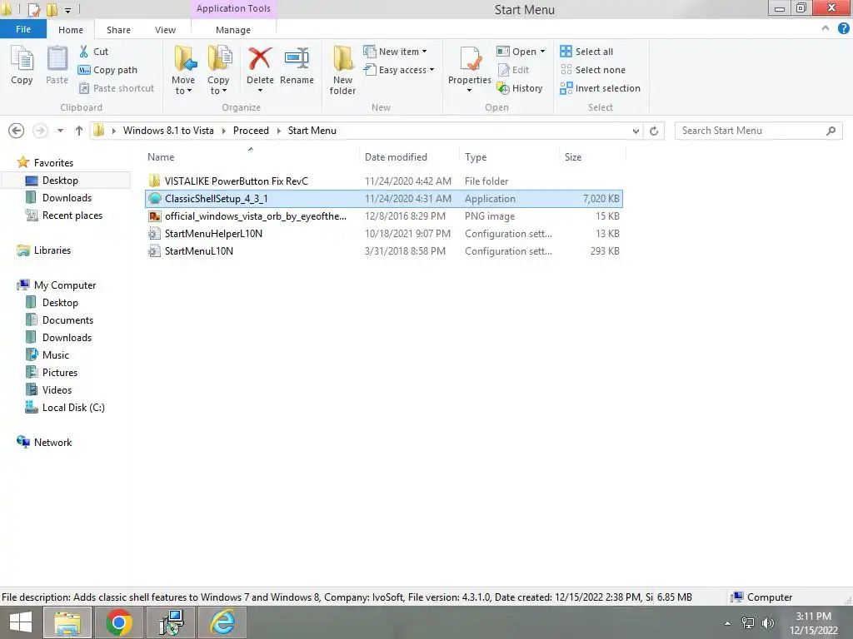The width and height of the screenshot is (853, 639).
Task: Click the Windows Start button
Action: click(x=20, y=622)
